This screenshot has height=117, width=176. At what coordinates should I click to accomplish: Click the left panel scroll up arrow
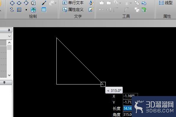click(x=9, y=43)
